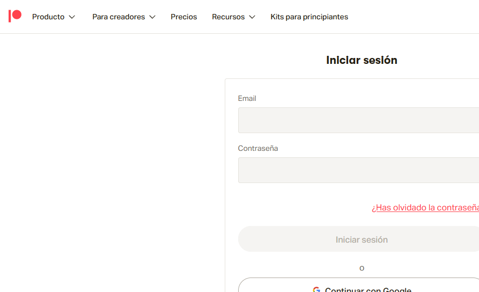479x292 pixels.
Task: Choose Continuar con Google text
Action: pos(368,290)
